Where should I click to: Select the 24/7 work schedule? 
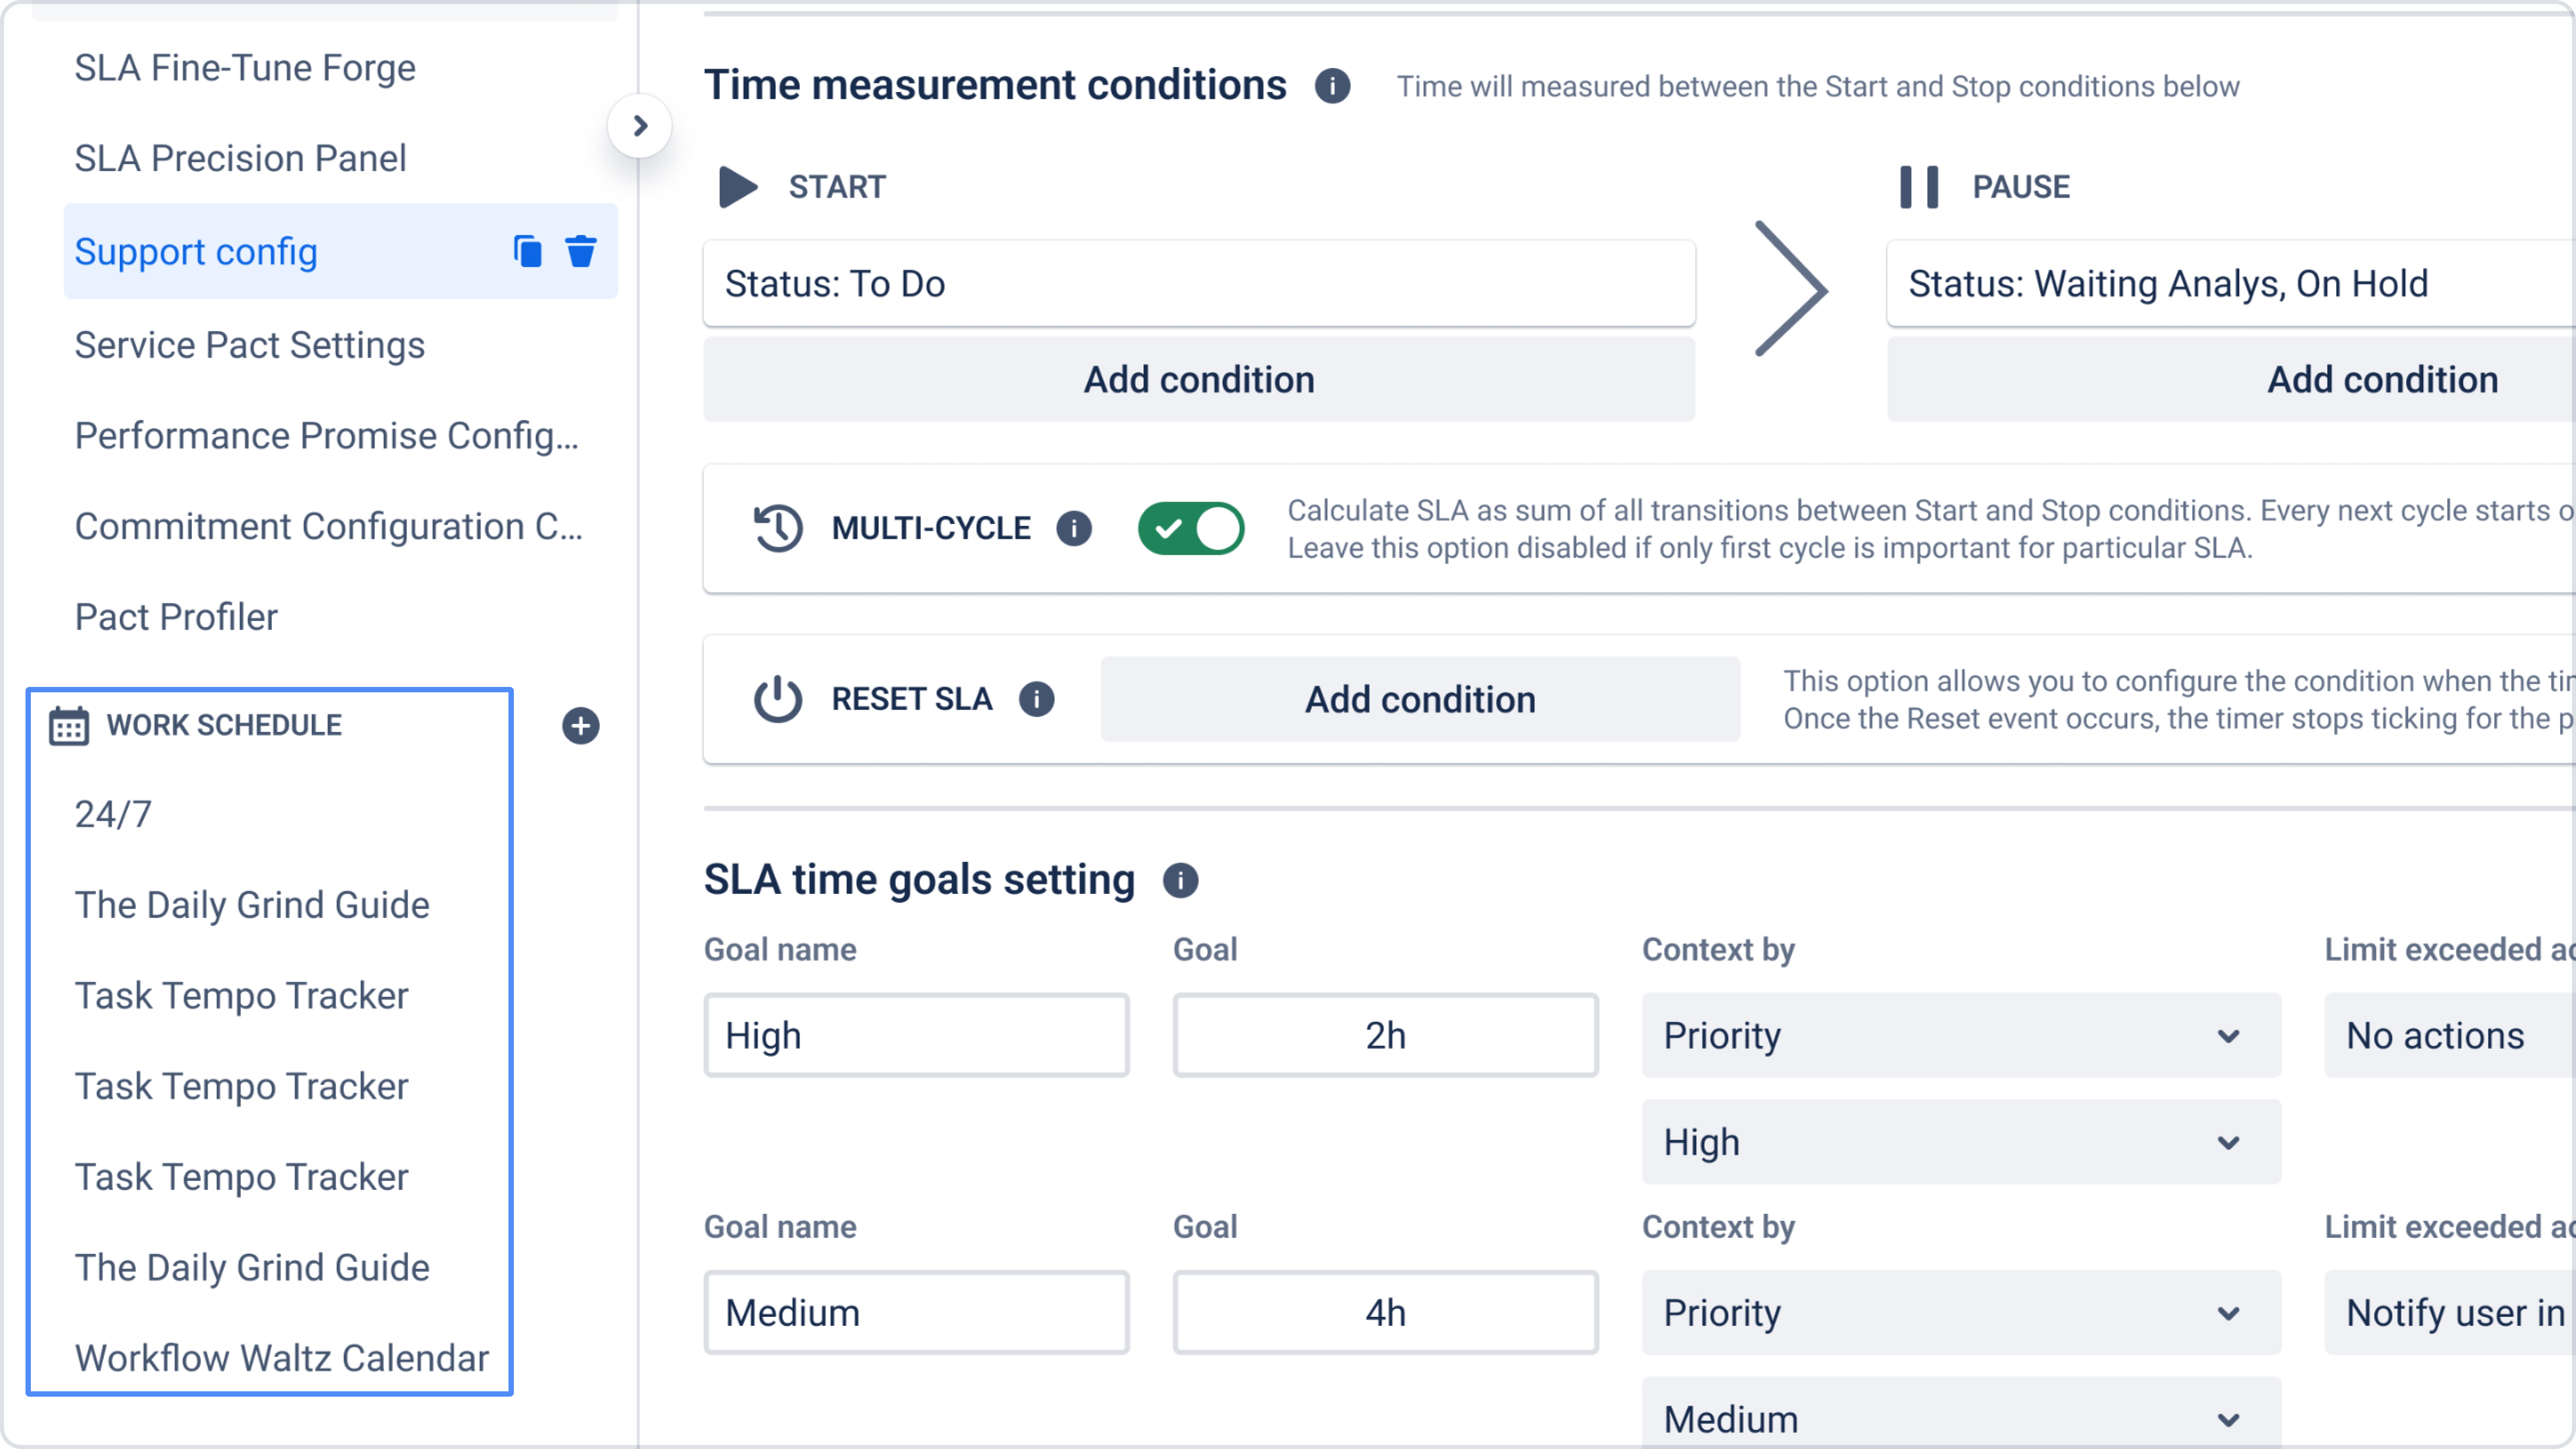(x=113, y=814)
